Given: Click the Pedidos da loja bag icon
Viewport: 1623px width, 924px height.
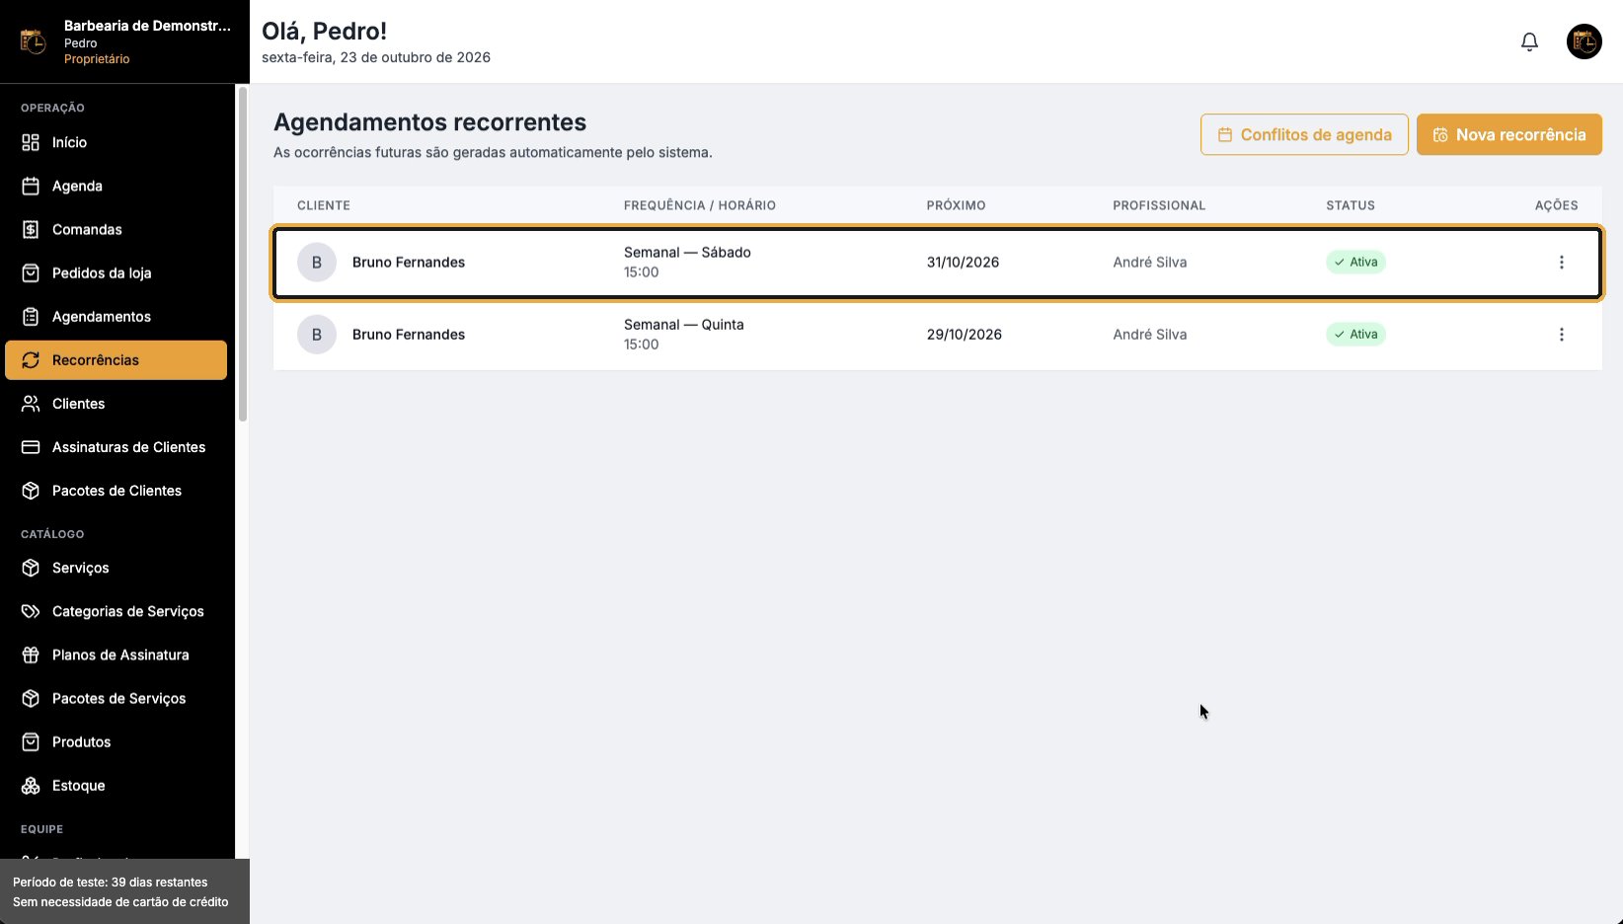Looking at the screenshot, I should point(31,272).
